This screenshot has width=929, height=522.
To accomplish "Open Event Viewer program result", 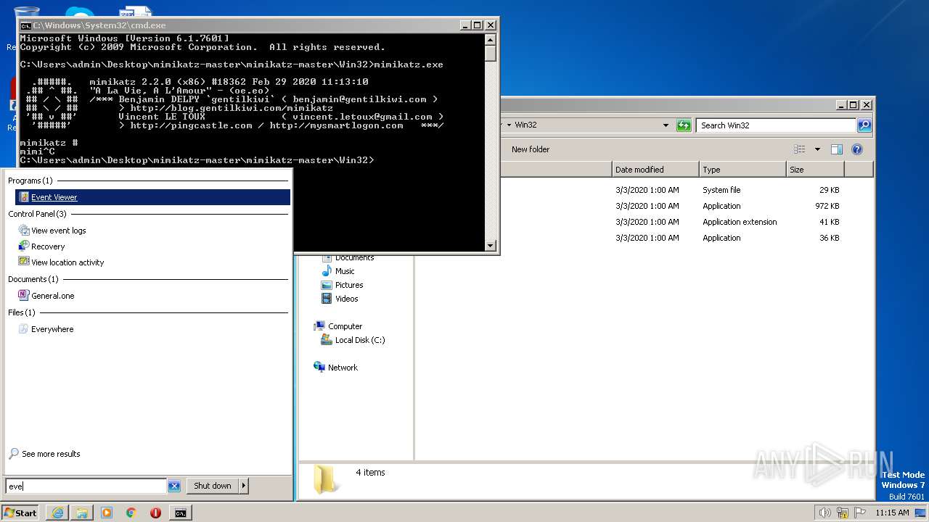I will [152, 197].
